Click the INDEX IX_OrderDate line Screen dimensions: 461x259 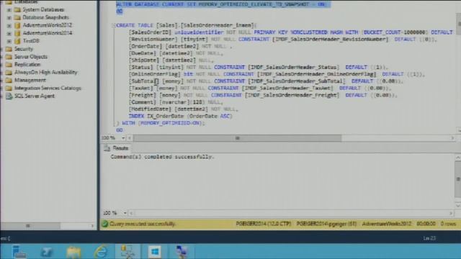pos(180,116)
